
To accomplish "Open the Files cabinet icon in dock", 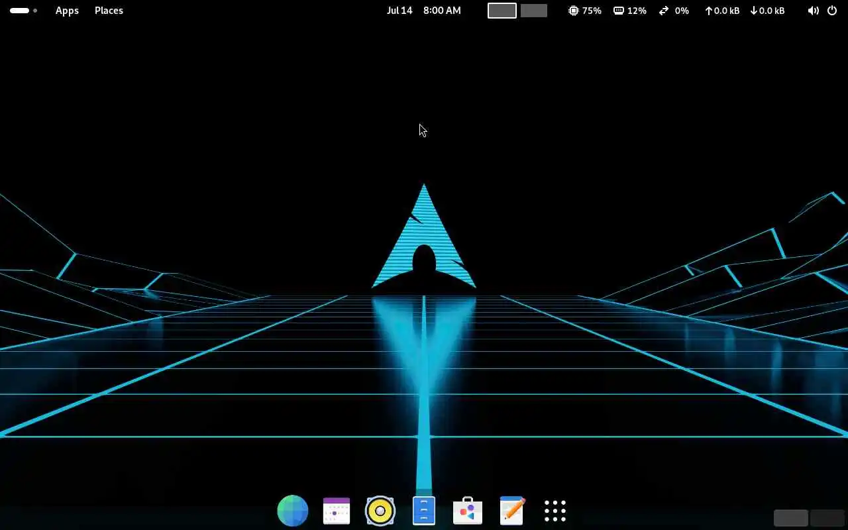I will [x=424, y=511].
